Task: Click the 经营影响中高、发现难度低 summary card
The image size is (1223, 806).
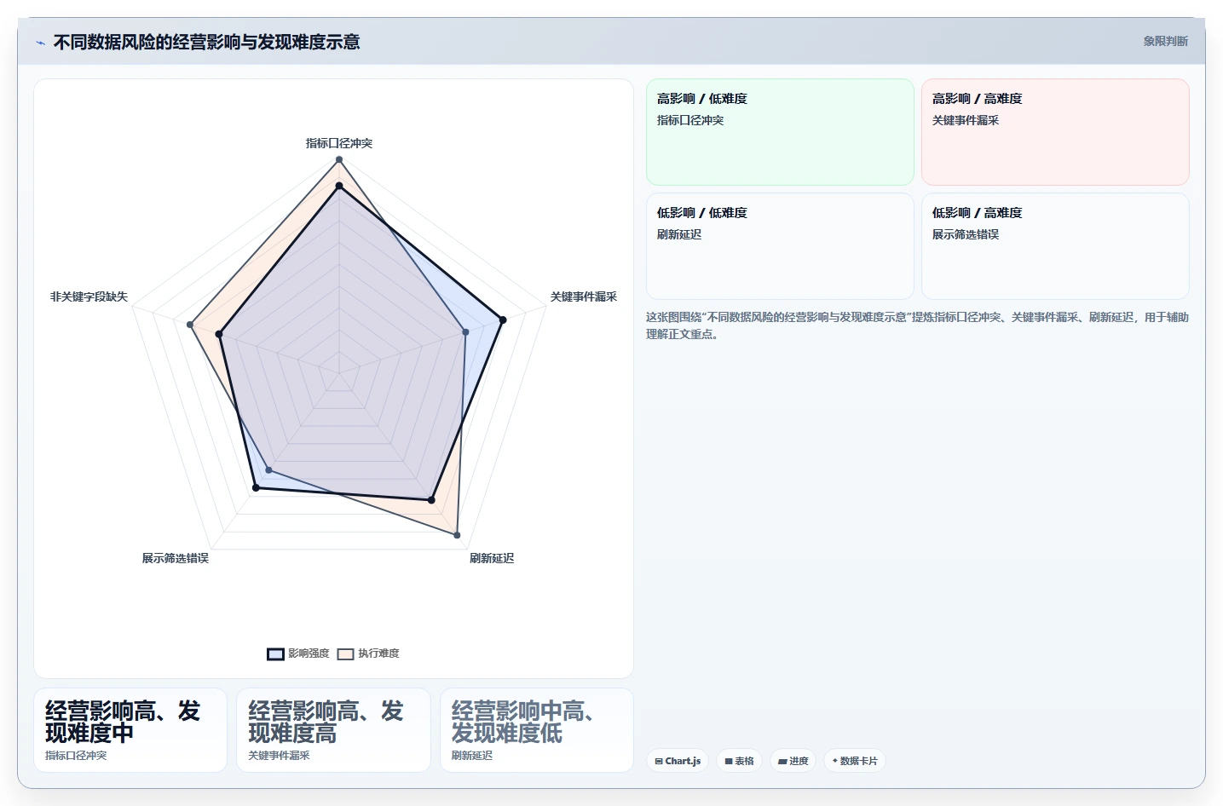Action: (537, 730)
